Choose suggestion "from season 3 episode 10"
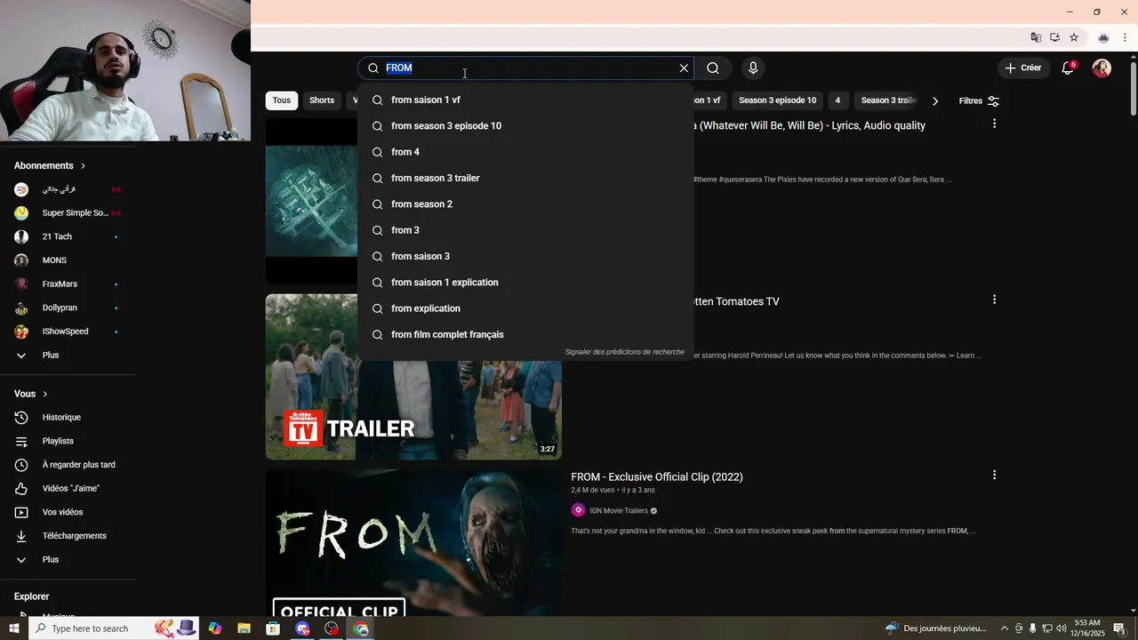This screenshot has width=1138, height=640. tap(525, 126)
